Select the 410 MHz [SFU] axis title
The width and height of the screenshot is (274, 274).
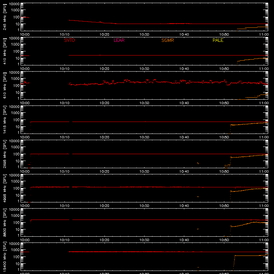pyautogui.click(x=4, y=51)
